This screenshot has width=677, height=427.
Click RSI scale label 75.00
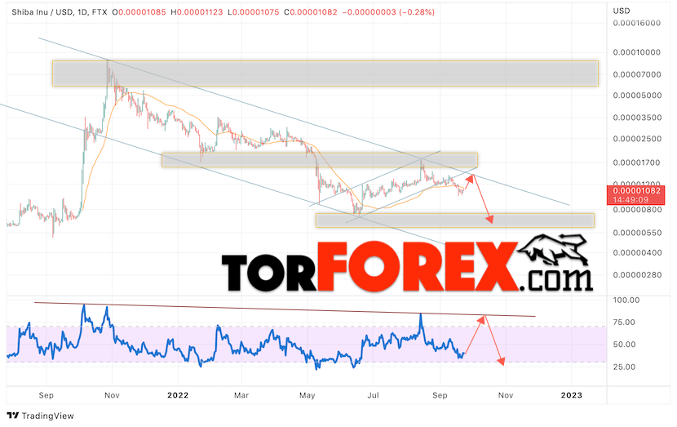[624, 322]
